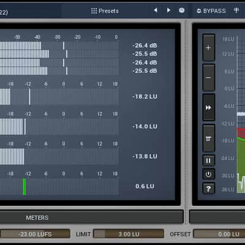
Task: Click the random preset round icon
Action: coord(182,10)
